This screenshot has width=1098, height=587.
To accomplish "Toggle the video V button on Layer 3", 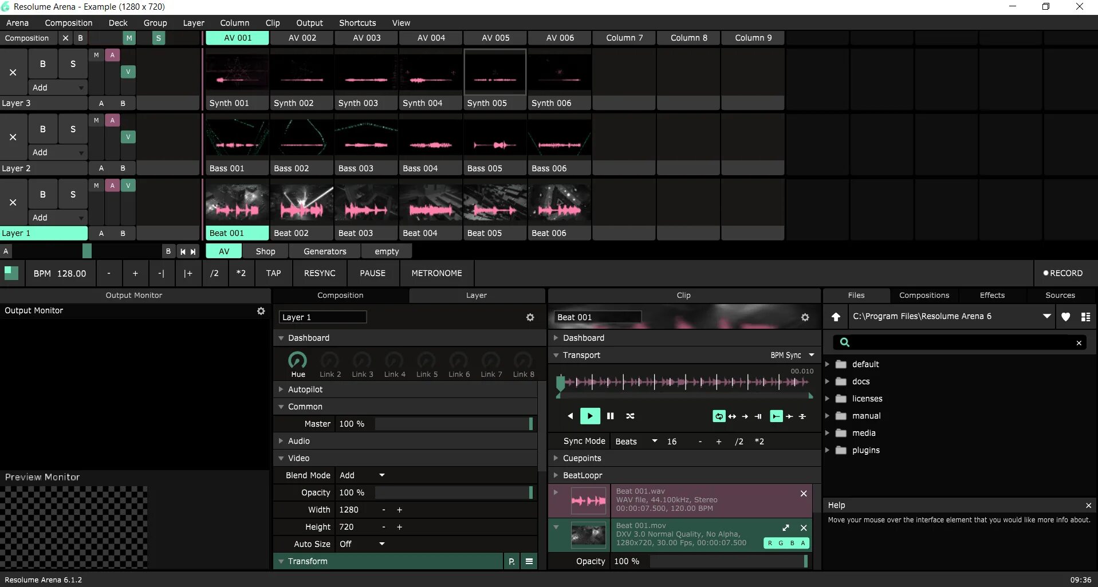I will point(128,72).
